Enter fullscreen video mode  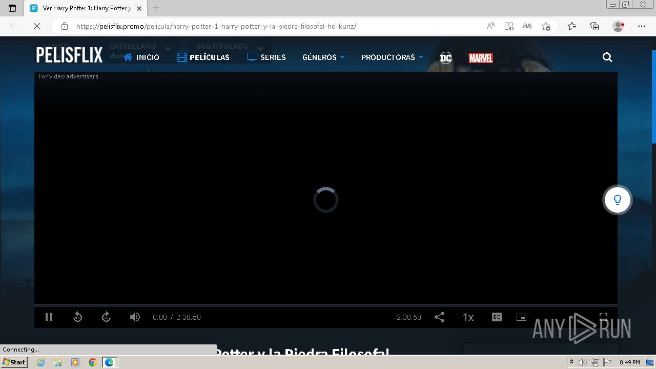603,317
